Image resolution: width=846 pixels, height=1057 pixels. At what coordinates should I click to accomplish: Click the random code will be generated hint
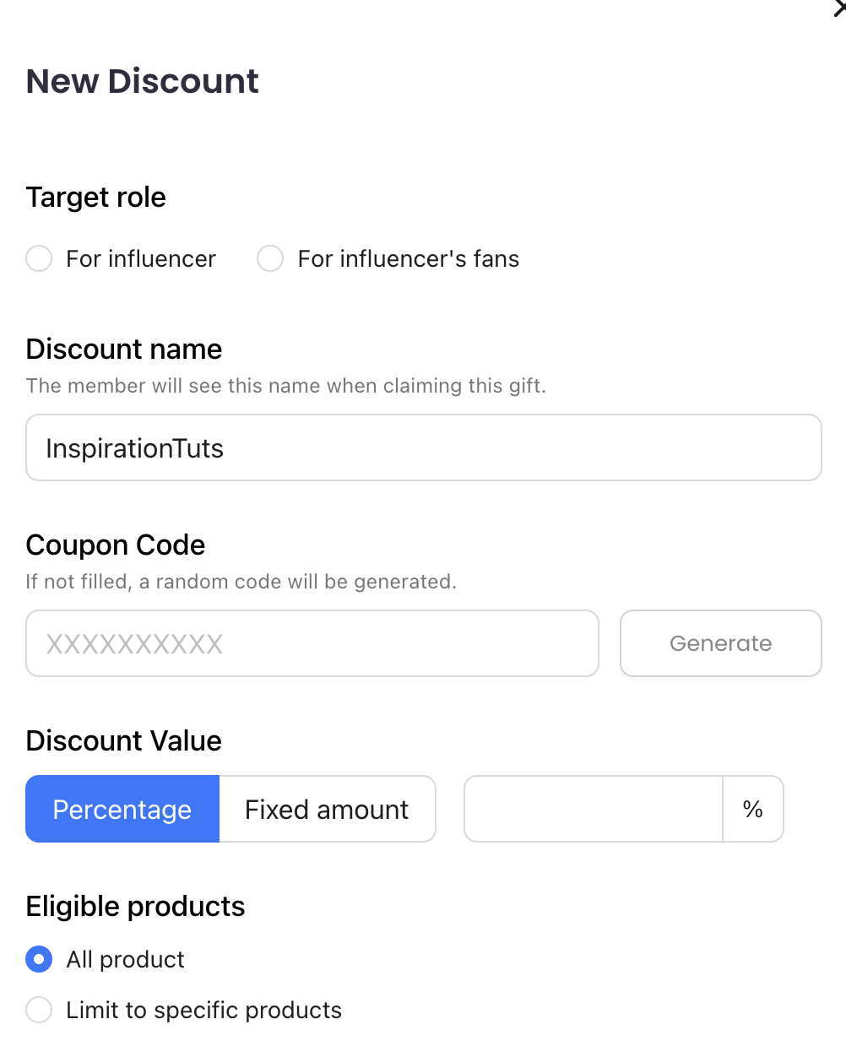click(x=241, y=582)
